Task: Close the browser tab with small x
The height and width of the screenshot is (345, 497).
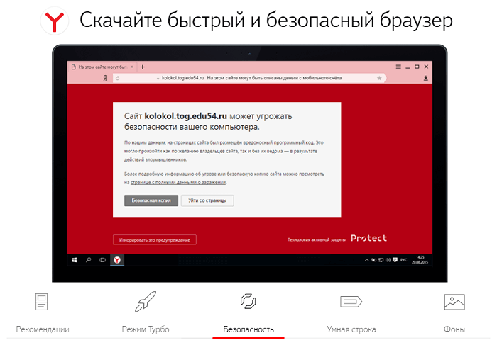Action: 132,67
